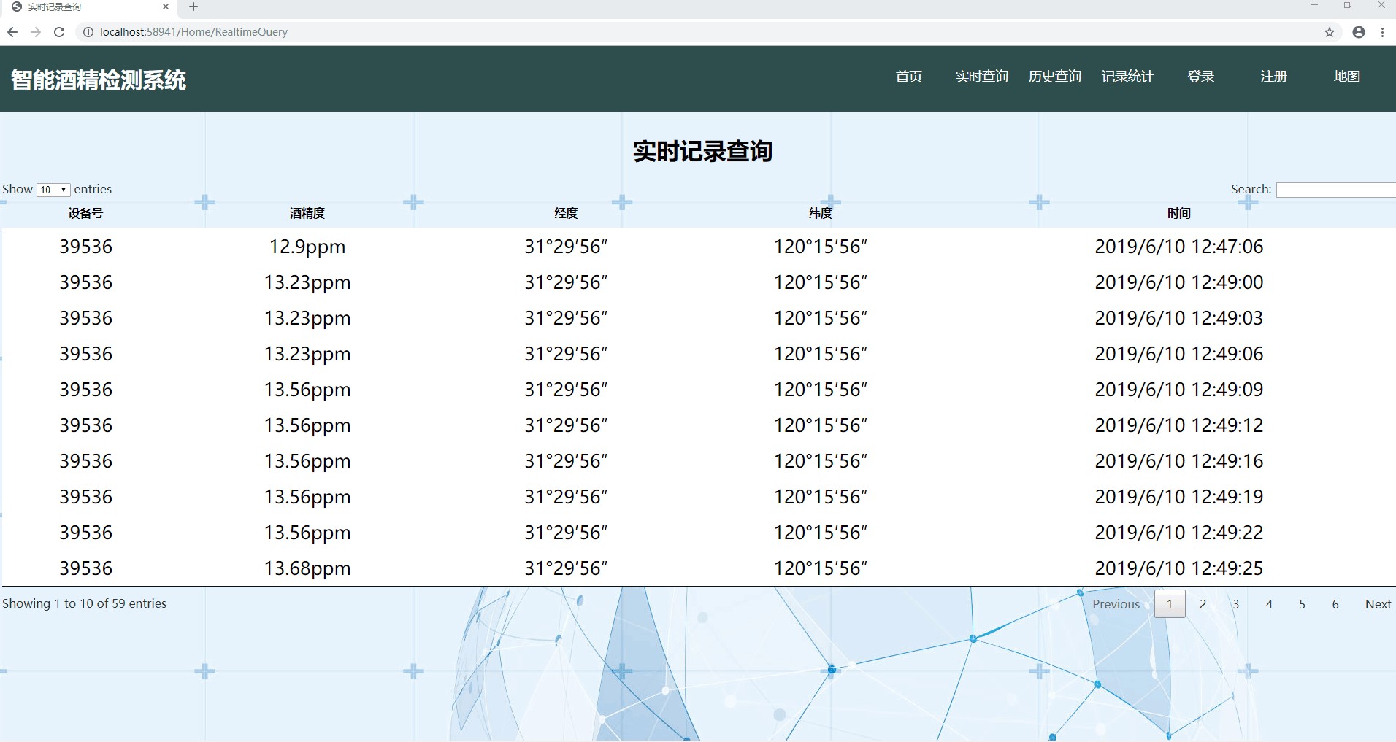Close the 实时记录查询 browser tab
Image resolution: width=1396 pixels, height=742 pixels.
point(166,7)
